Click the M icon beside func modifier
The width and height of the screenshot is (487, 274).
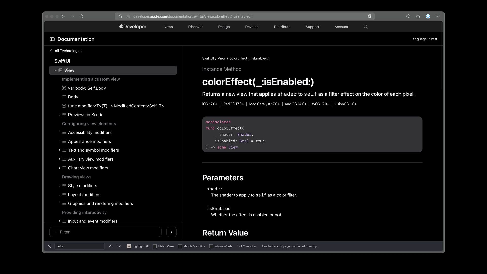point(64,106)
